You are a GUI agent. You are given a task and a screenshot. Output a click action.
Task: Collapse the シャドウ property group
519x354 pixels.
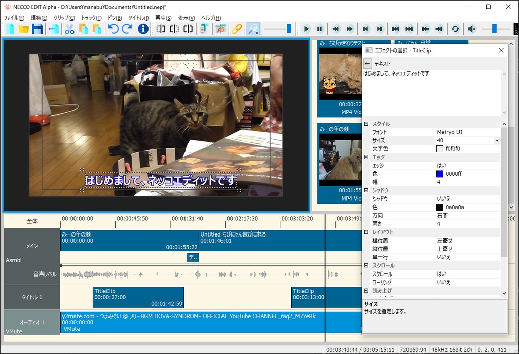[366, 190]
